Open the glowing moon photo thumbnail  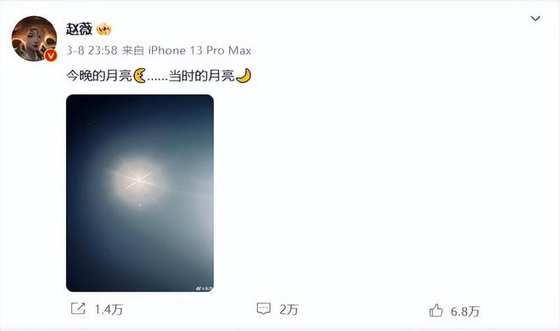pos(140,194)
